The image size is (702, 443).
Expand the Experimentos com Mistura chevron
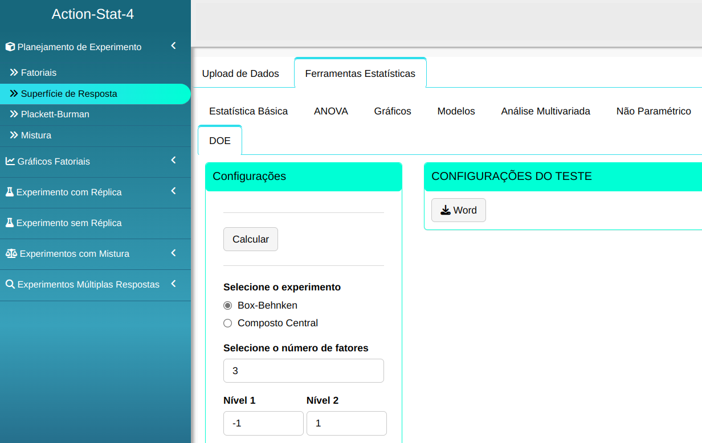(x=173, y=253)
